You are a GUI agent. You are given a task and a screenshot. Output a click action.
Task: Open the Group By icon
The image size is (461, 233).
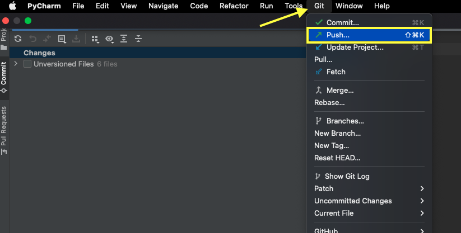95,39
